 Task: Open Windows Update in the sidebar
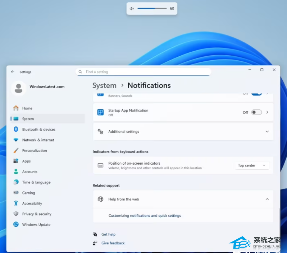point(36,225)
